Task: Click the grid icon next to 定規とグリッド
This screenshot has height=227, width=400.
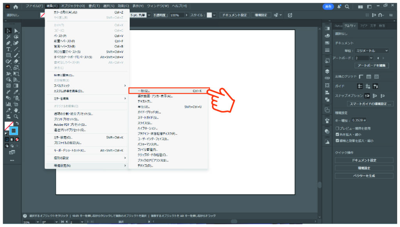Action: tap(369, 77)
